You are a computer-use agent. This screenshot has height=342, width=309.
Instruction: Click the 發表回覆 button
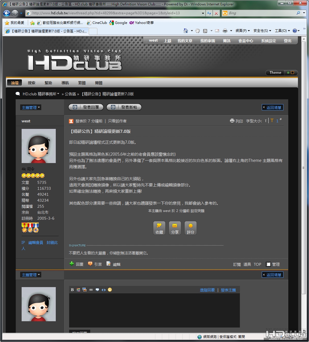pos(86,107)
